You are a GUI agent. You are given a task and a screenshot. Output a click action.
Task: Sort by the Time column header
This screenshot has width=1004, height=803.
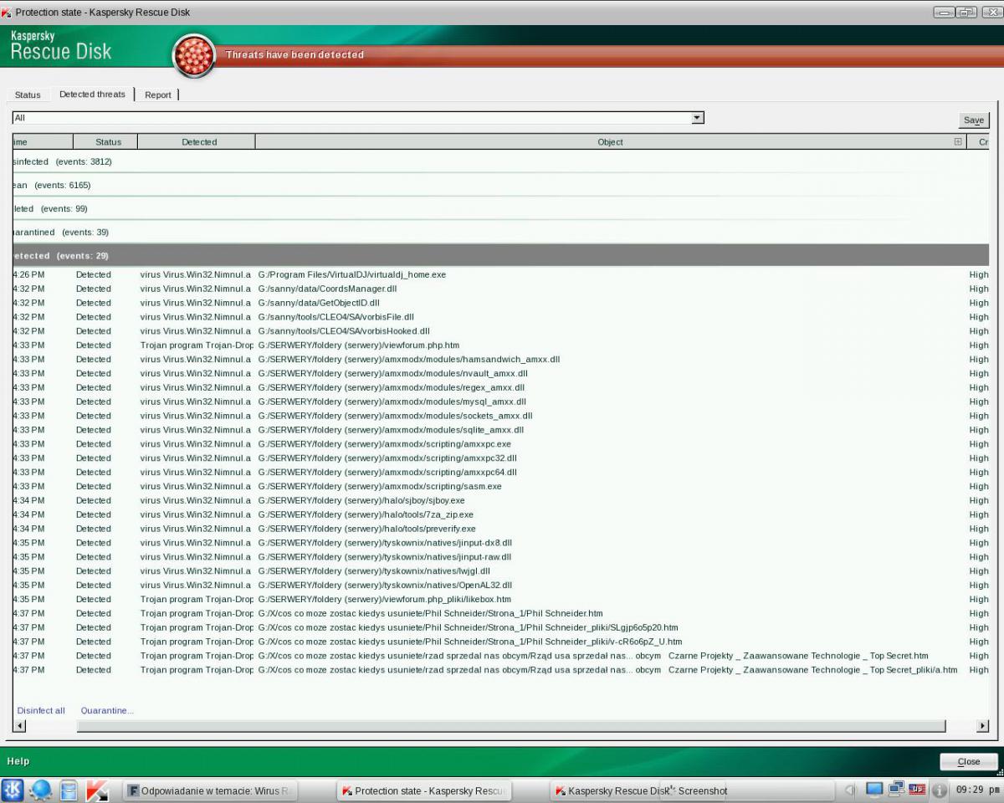(x=43, y=141)
